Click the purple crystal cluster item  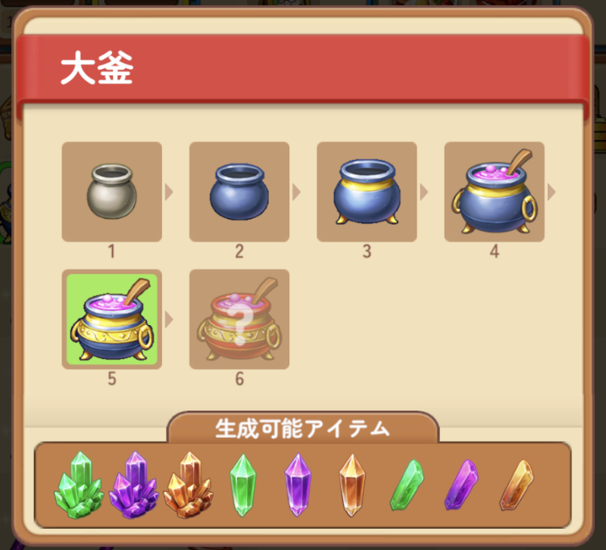coord(134,485)
